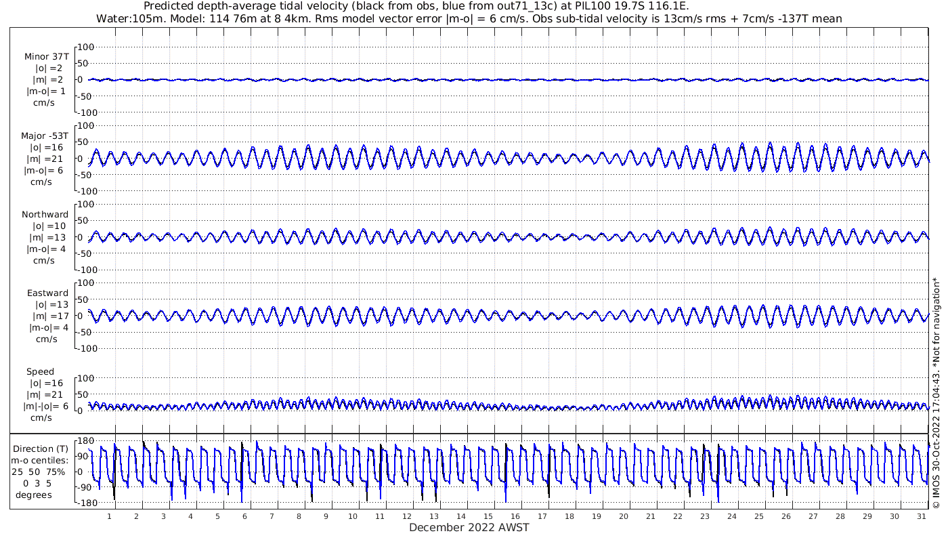Click day 1 tick label on date axis
Image resolution: width=948 pixels, height=542 pixels.
(109, 516)
